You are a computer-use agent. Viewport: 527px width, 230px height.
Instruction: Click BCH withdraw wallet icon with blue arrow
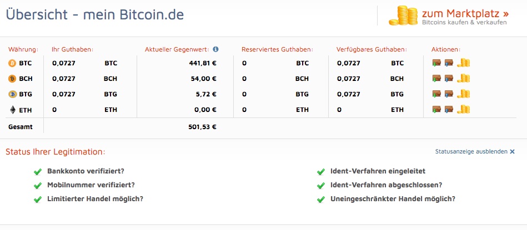click(449, 79)
